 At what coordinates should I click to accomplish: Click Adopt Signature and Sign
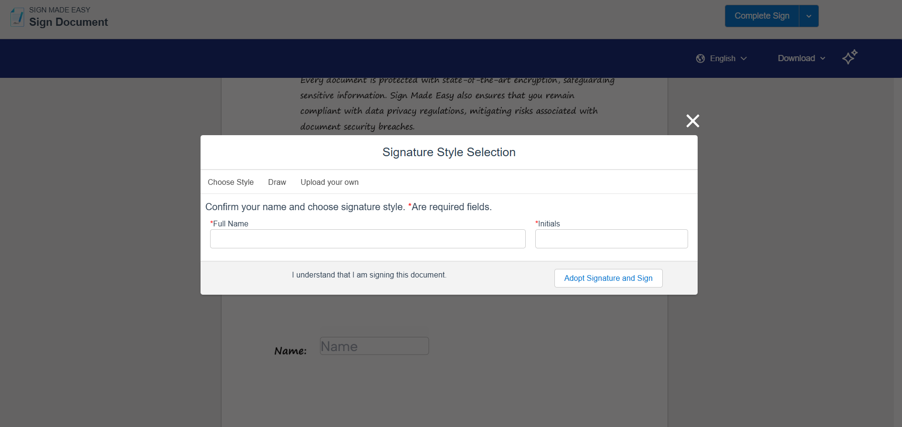pyautogui.click(x=608, y=278)
